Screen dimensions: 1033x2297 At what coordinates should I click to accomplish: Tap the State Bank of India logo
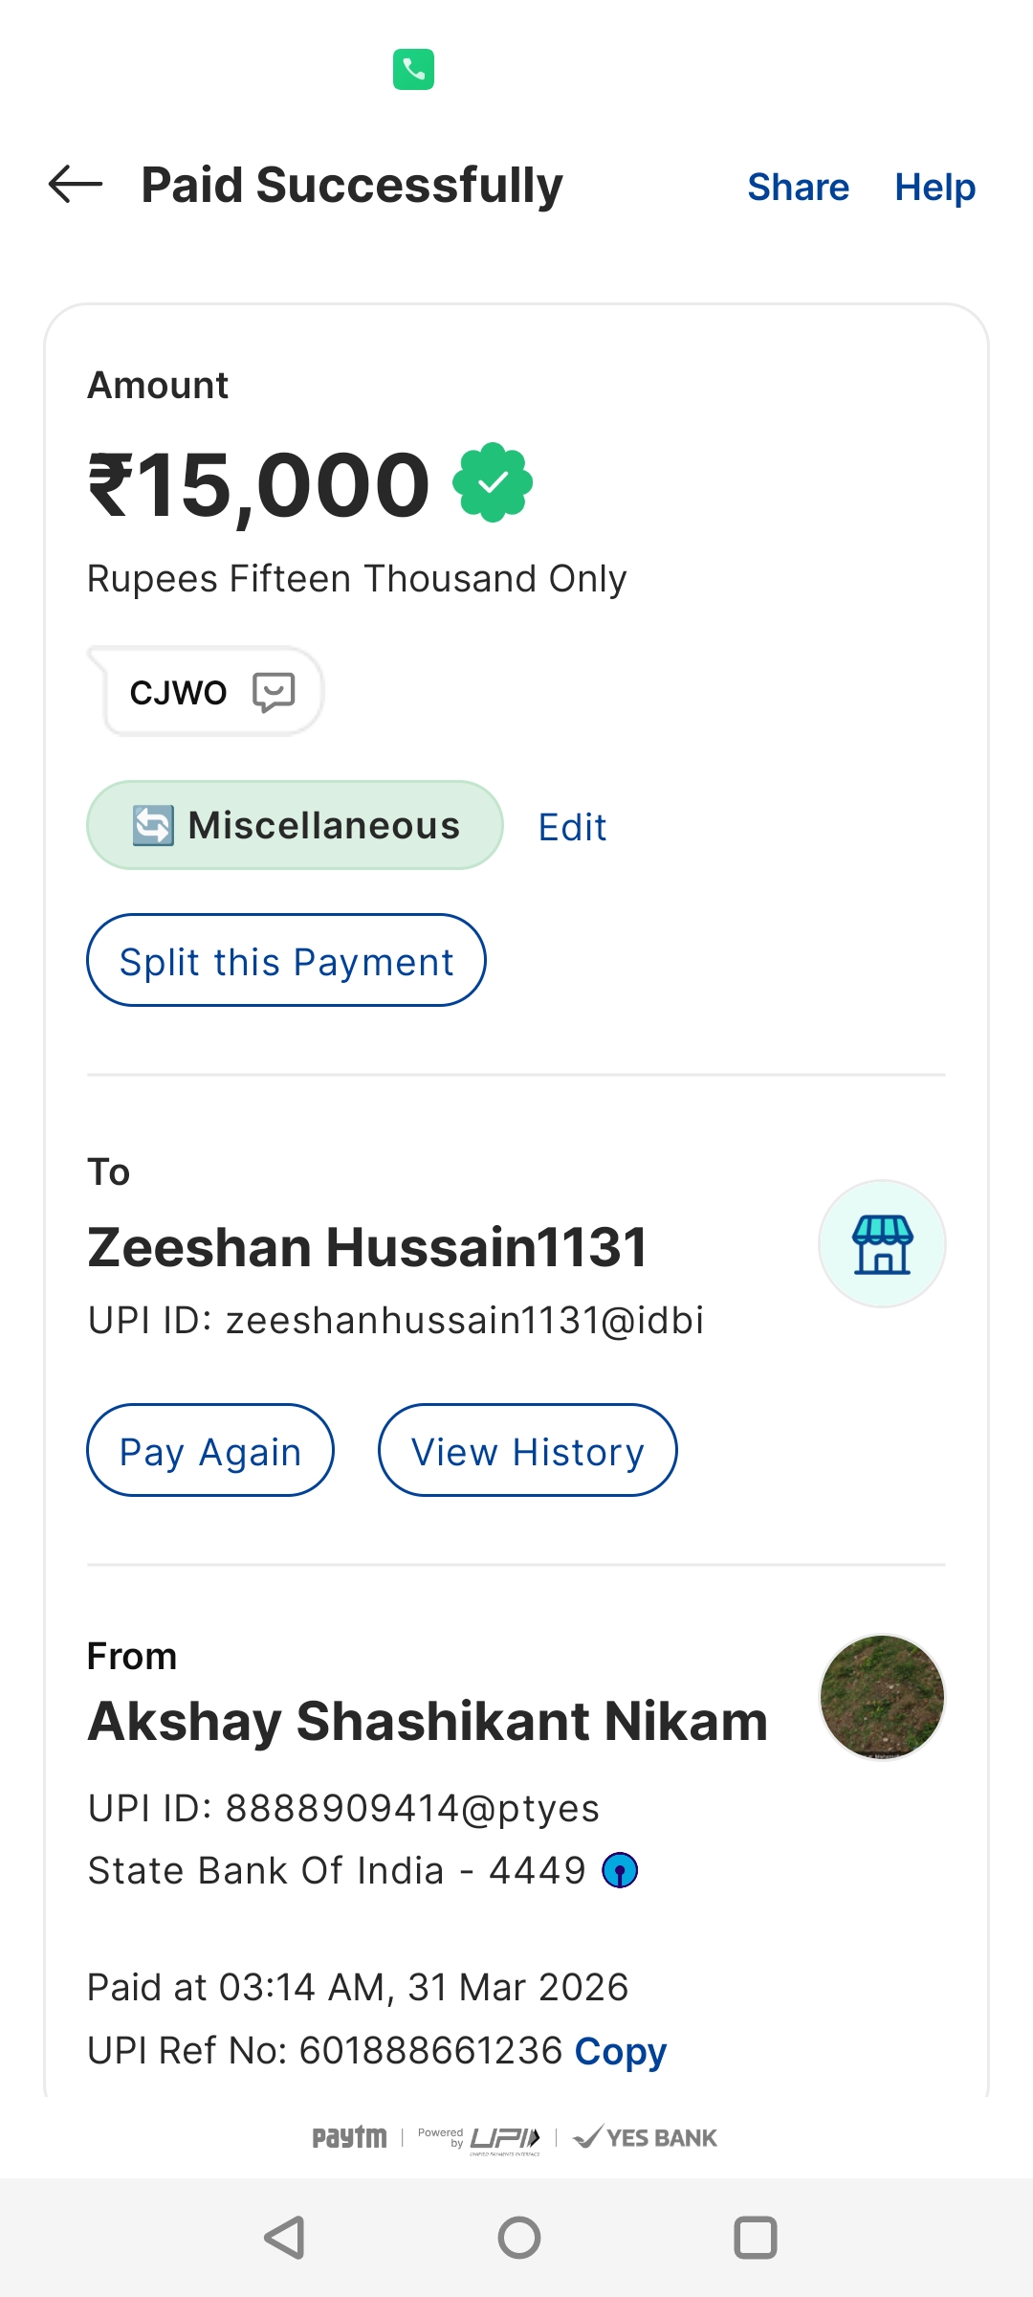click(x=620, y=1869)
